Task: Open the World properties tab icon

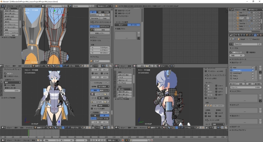Action: [244, 35]
